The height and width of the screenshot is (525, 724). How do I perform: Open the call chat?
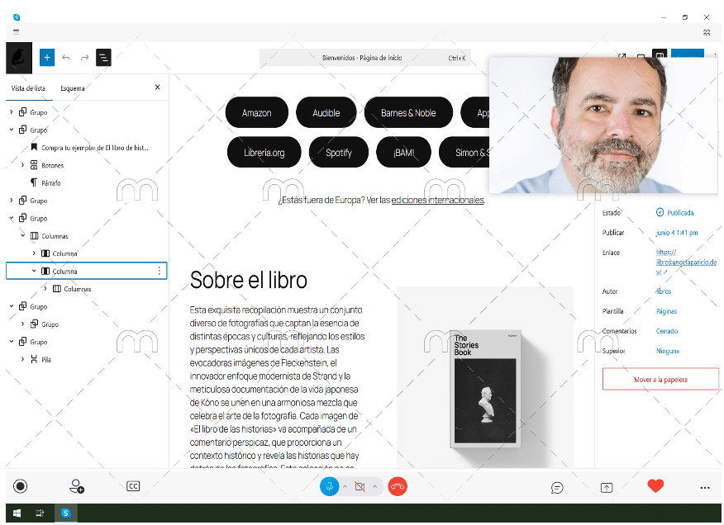[x=557, y=488]
